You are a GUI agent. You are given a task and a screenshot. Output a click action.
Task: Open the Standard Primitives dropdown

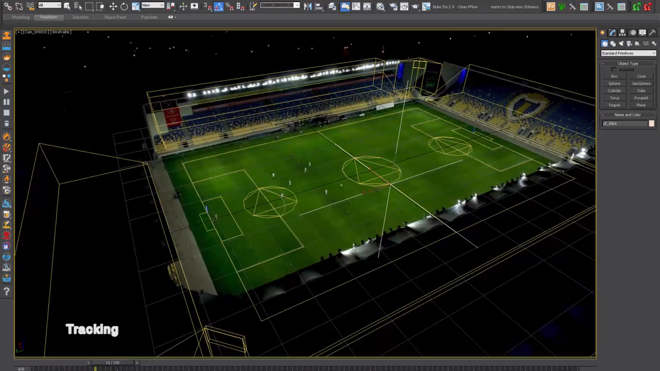628,53
